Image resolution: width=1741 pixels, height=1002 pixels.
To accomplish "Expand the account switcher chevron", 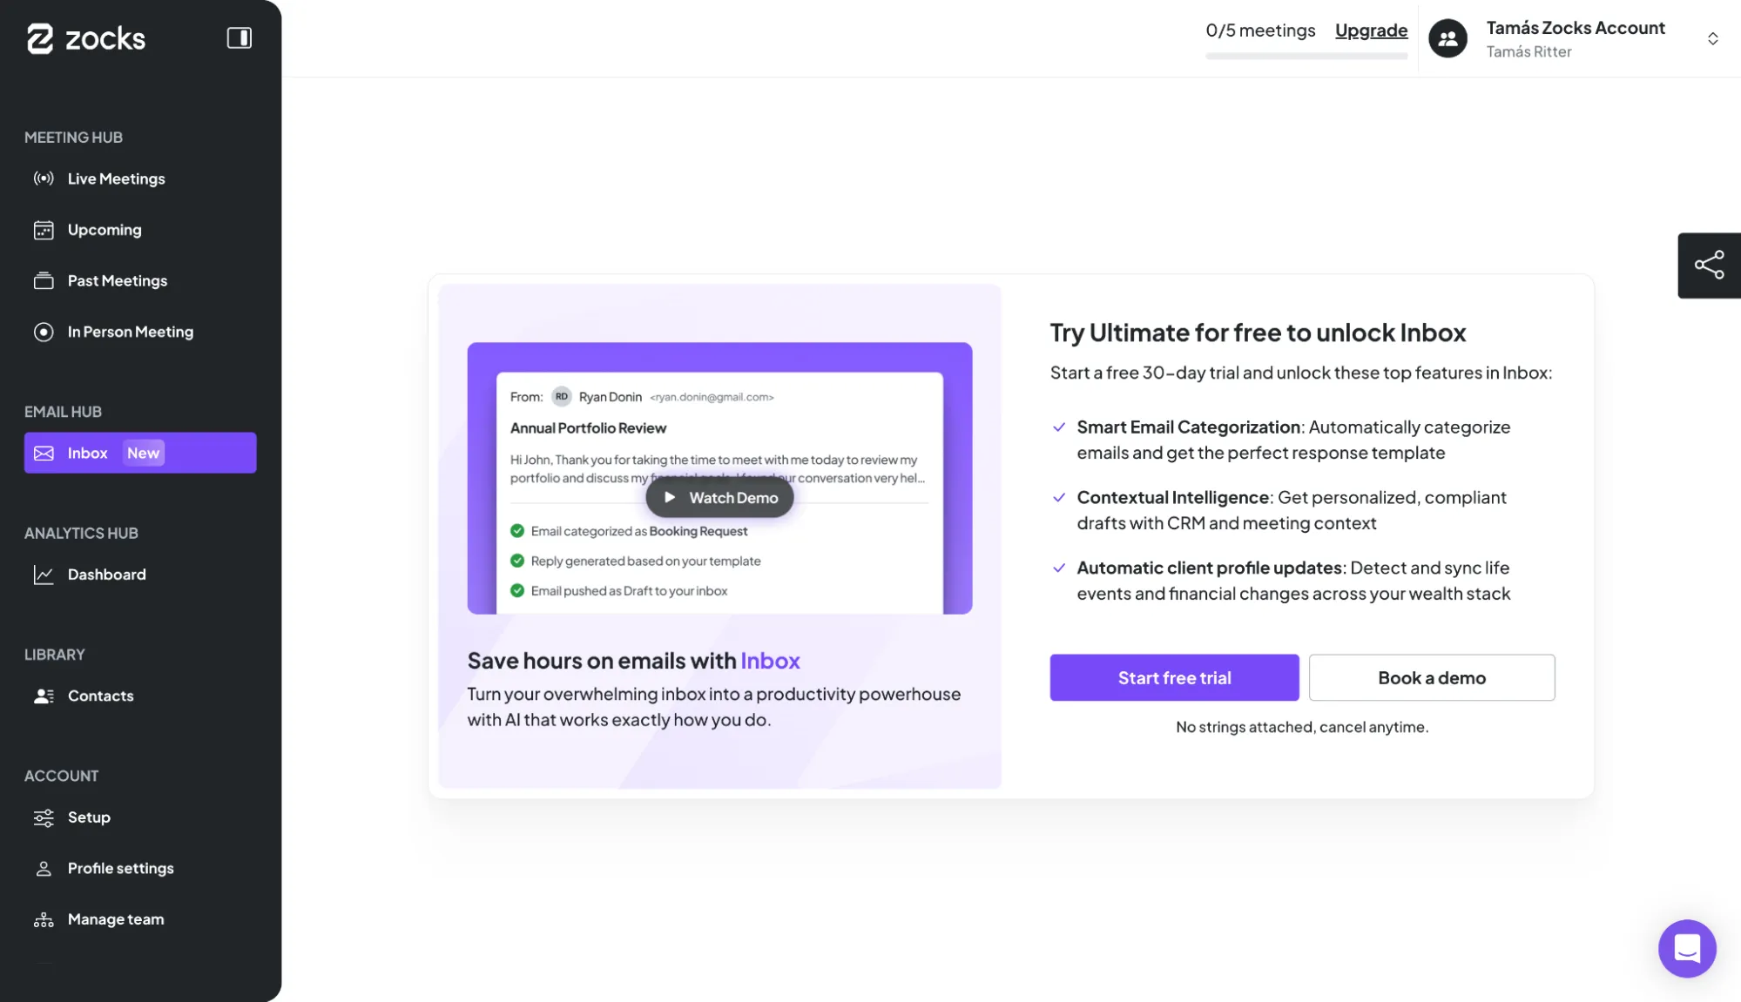I will pos(1712,38).
